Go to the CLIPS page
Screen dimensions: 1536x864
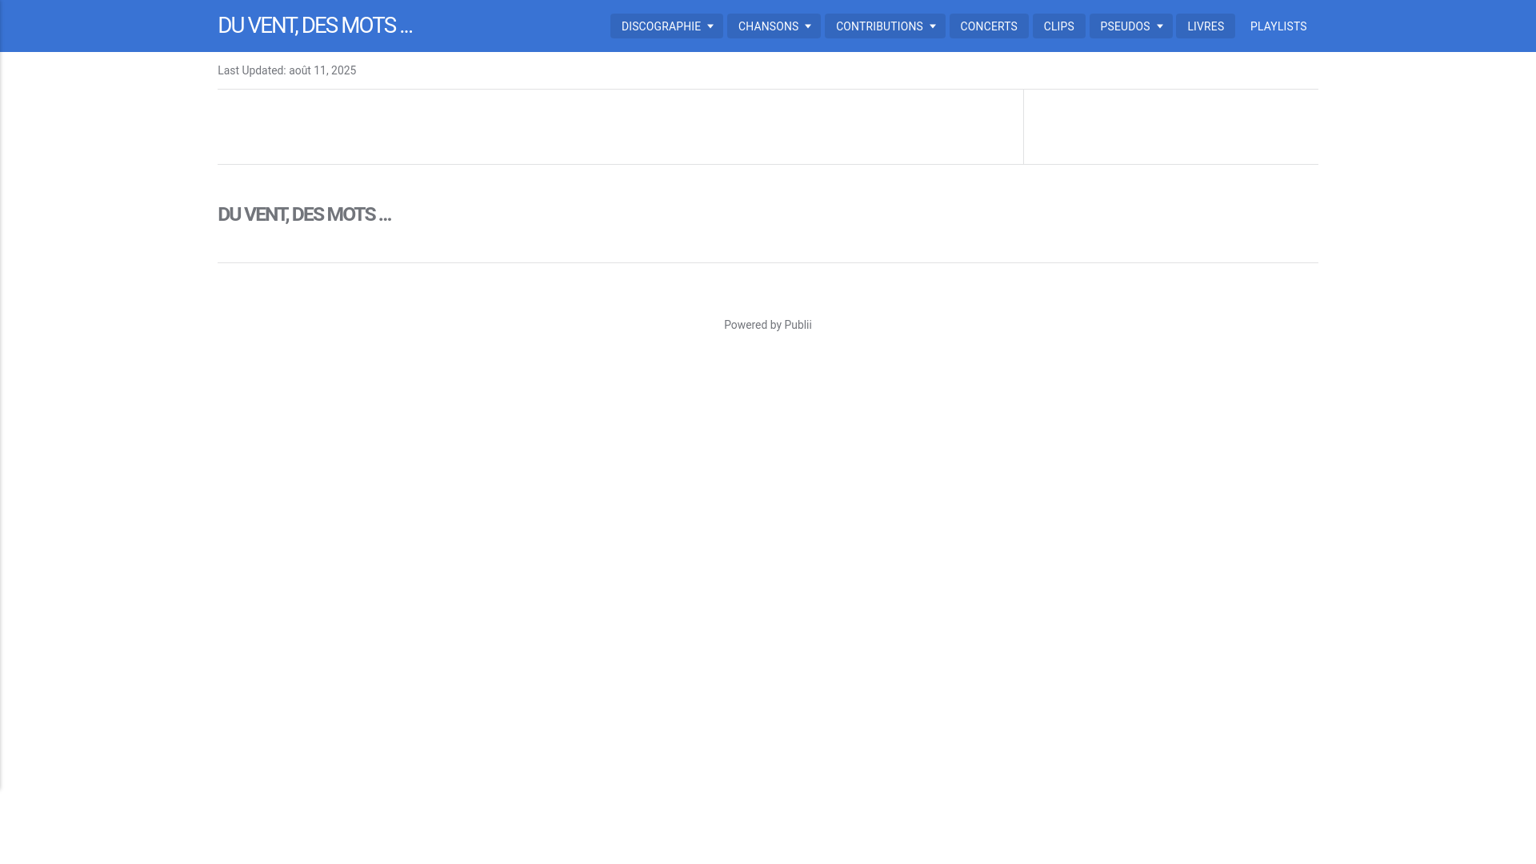coord(1058,26)
